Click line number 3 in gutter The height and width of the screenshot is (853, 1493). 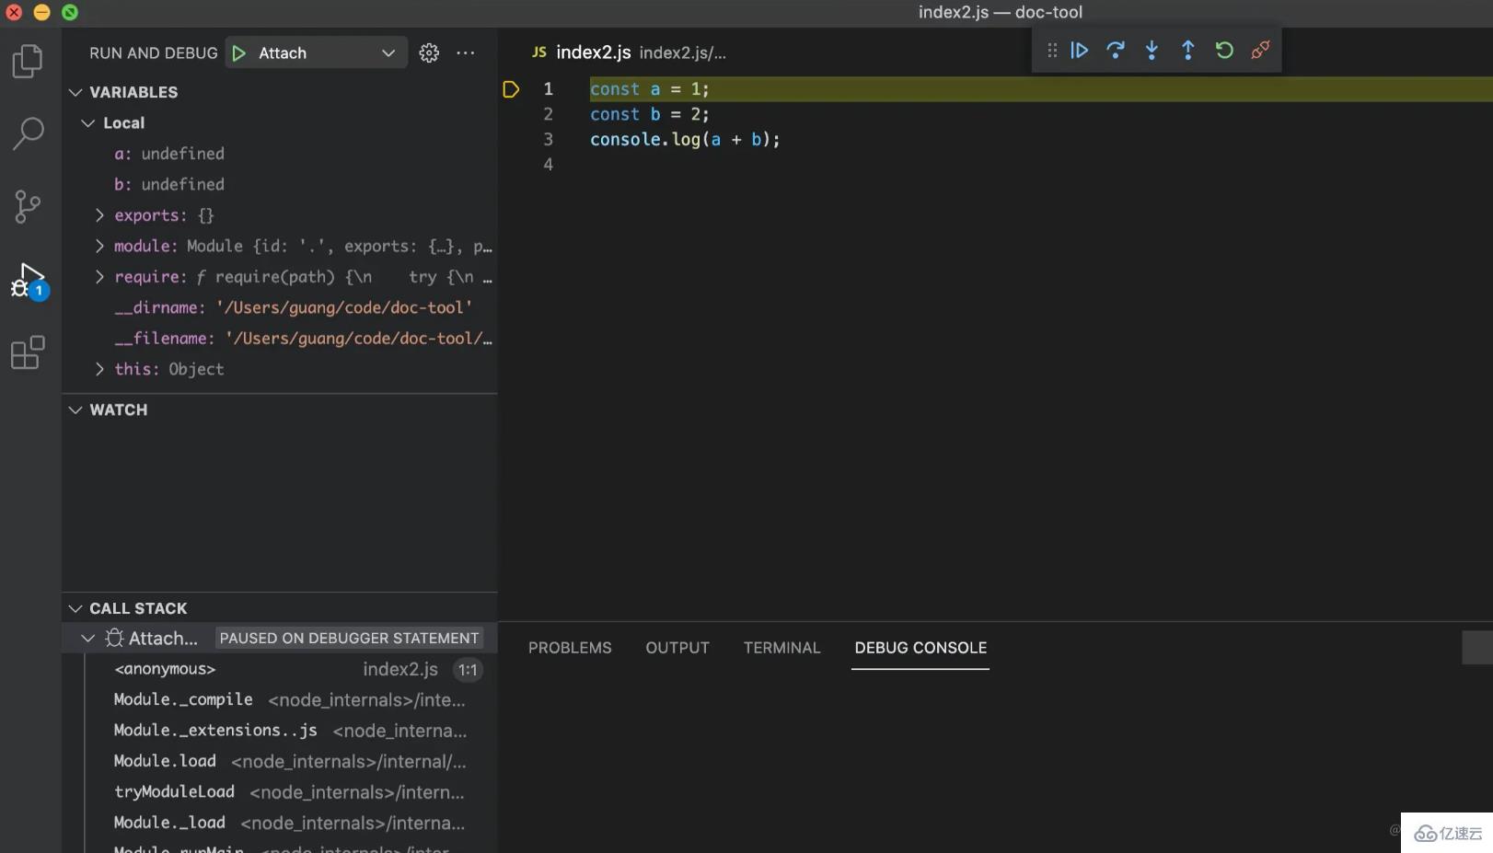[548, 139]
